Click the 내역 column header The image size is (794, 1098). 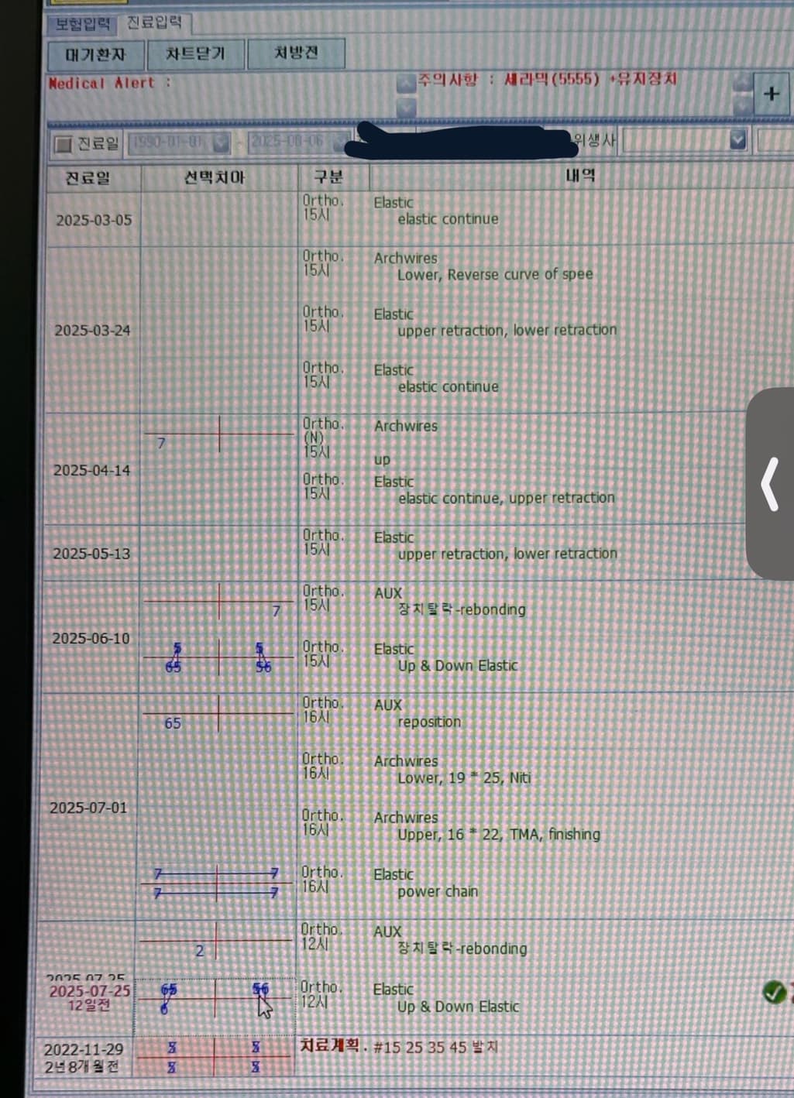coord(579,177)
